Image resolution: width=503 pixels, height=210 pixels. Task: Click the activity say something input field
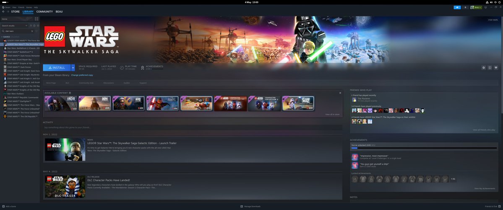coord(193,128)
